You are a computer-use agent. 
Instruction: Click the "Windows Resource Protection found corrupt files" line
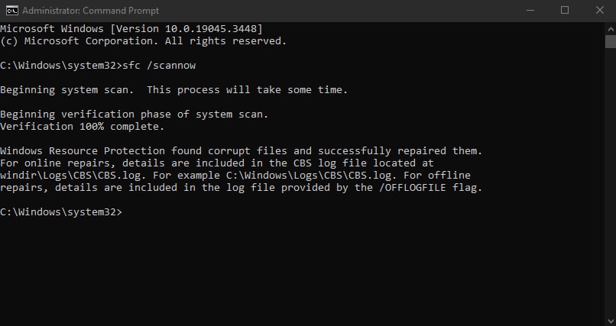tap(241, 150)
